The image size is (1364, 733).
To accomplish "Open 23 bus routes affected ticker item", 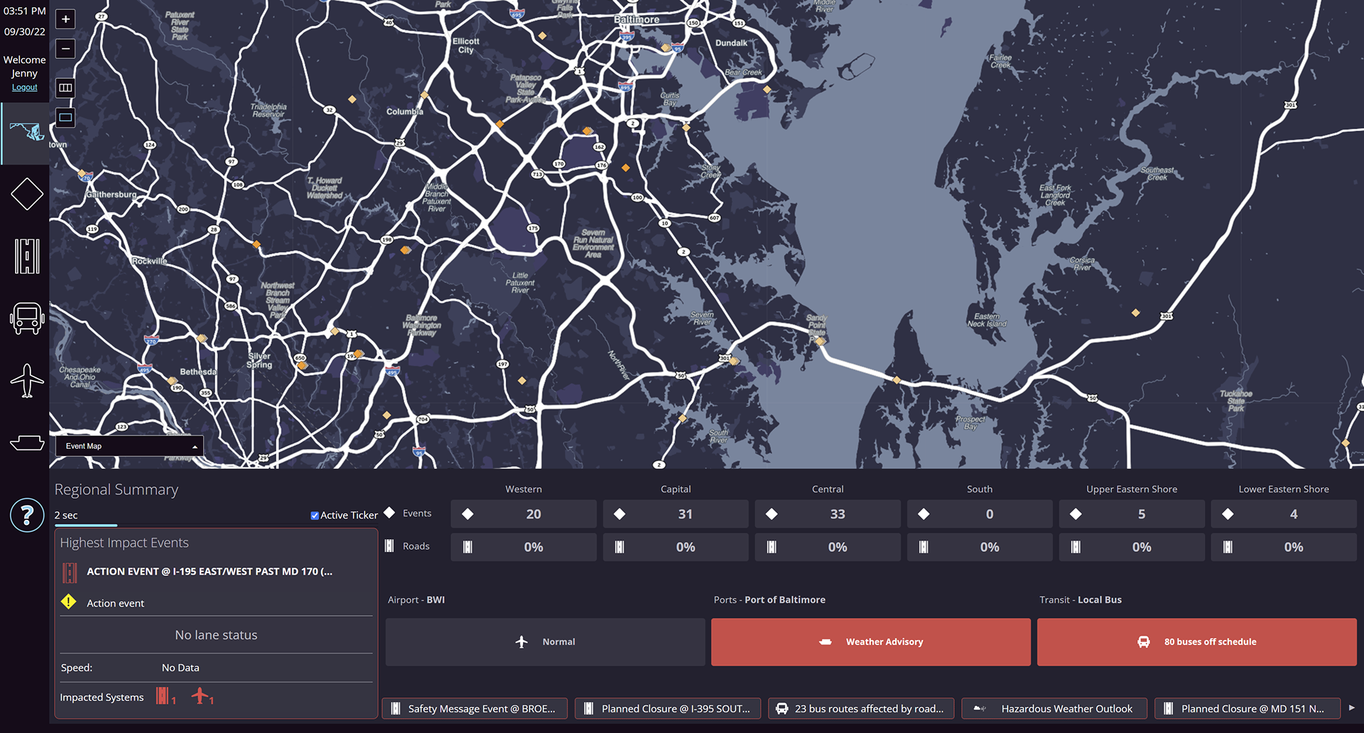I will (861, 708).
